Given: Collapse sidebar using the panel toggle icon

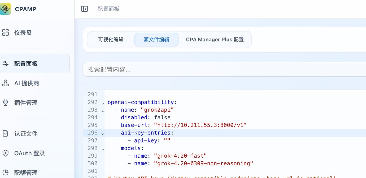Looking at the screenshot, I should click(x=84, y=9).
